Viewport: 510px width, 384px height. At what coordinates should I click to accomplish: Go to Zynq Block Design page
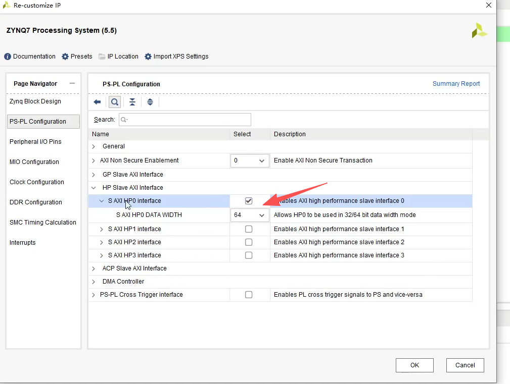click(35, 101)
